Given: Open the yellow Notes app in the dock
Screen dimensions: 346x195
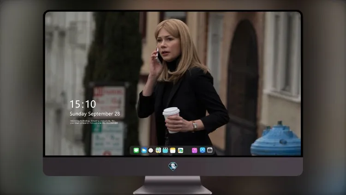Looking at the screenshot, I should (173, 150).
